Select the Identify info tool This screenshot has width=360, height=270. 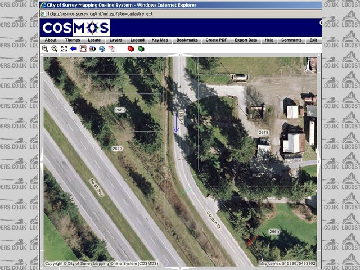[92, 49]
